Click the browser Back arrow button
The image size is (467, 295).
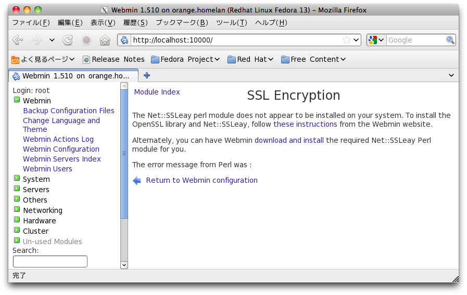pyautogui.click(x=17, y=40)
